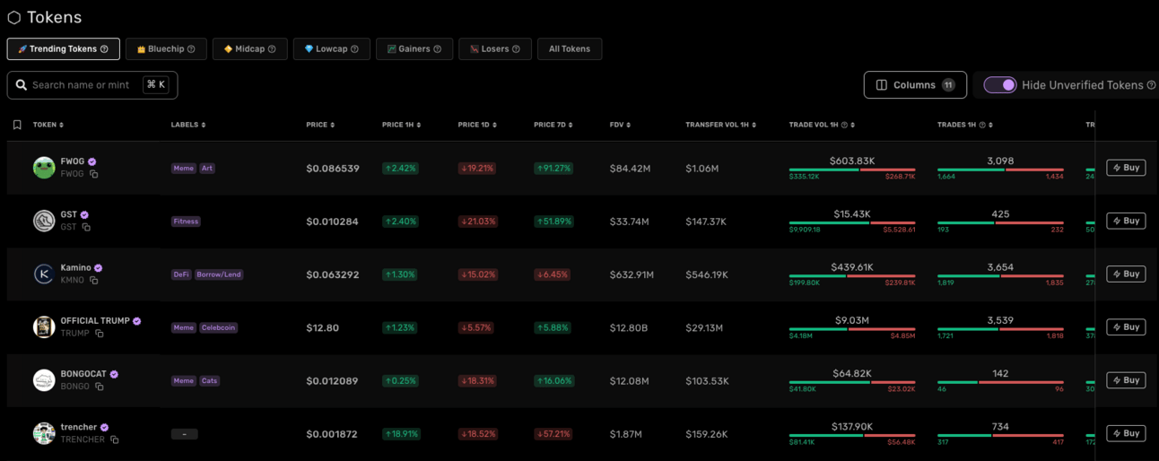
Task: Switch to the Bluechip tab
Action: coord(166,49)
